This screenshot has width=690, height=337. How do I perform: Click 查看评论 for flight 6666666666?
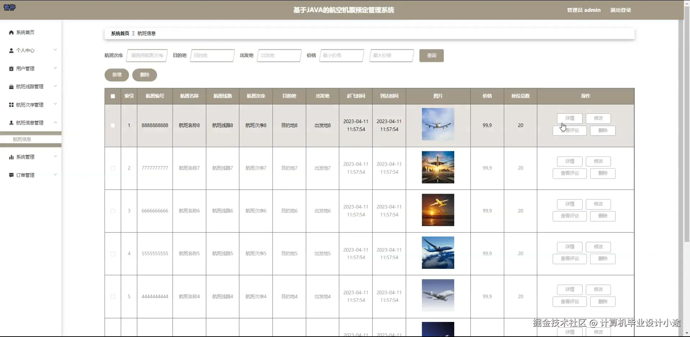click(x=570, y=216)
